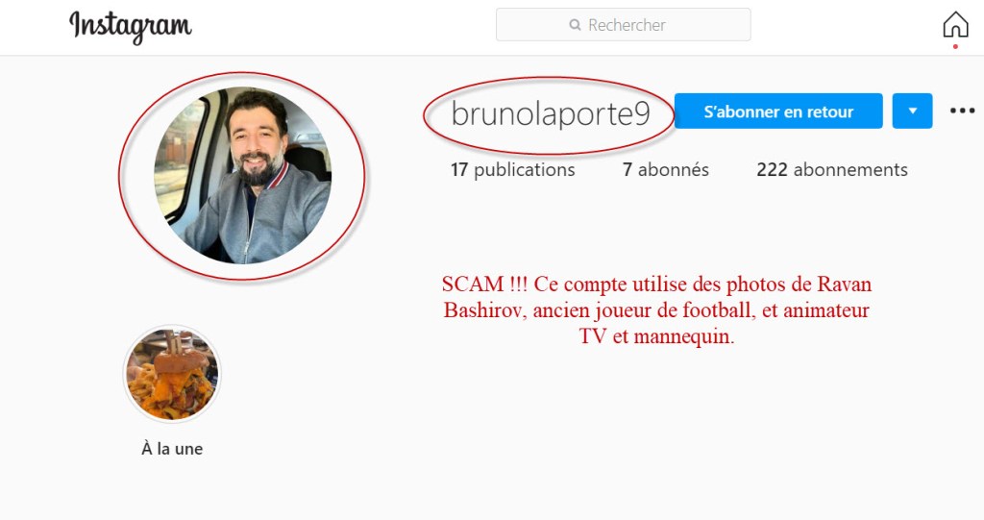Viewport: 984px width, 520px height.
Task: Open the brunolaporte9 profile picture
Action: point(243,175)
